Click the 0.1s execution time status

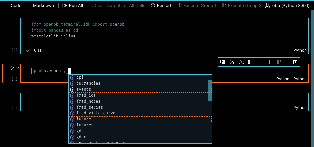click(x=38, y=50)
